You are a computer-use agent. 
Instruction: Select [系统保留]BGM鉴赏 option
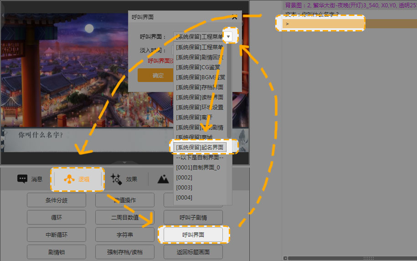point(201,77)
